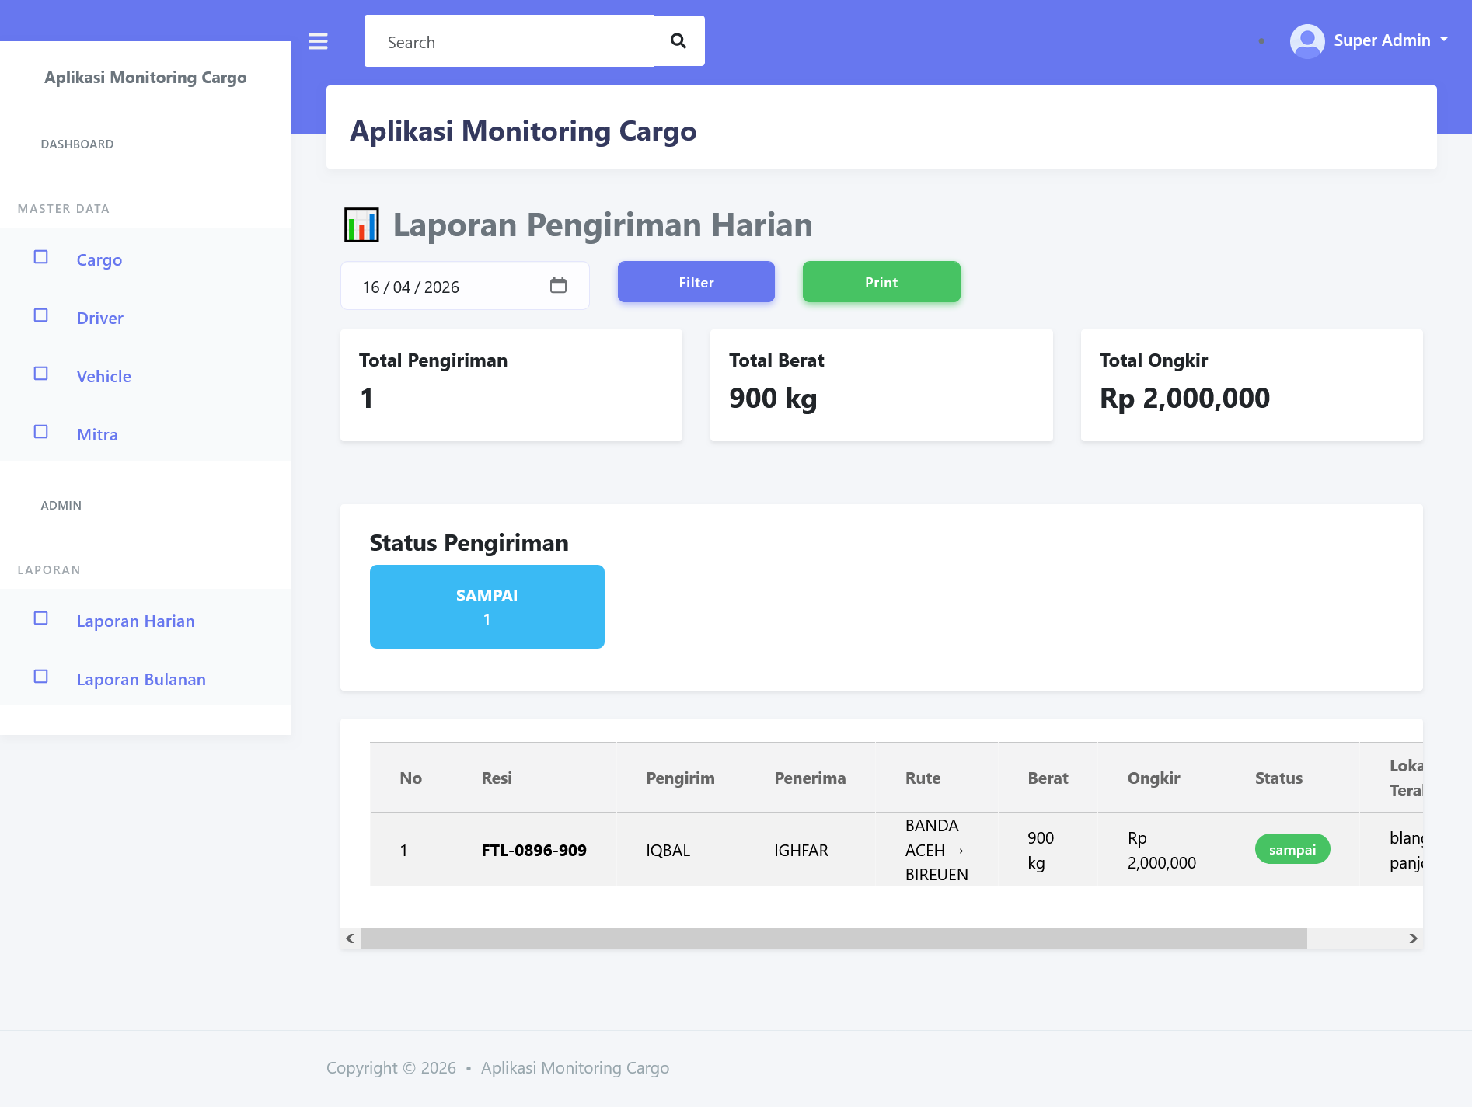The height and width of the screenshot is (1107, 1472).
Task: Select the SAMPAI status card
Action: click(x=487, y=607)
